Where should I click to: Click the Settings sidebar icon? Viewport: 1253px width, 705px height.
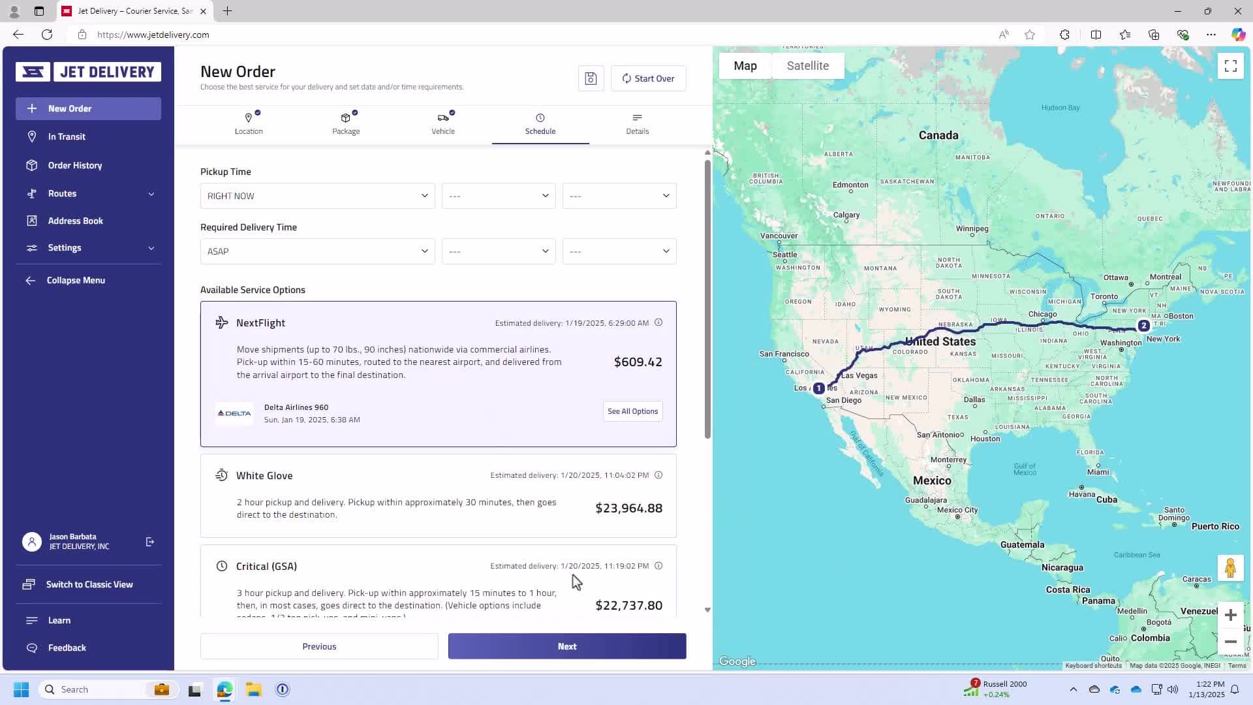(32, 247)
